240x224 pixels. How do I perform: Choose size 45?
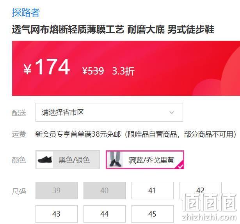(153, 214)
